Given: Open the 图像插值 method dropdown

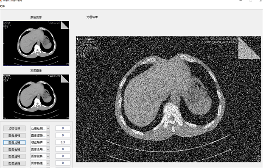Looking at the screenshot, I should point(40,163).
